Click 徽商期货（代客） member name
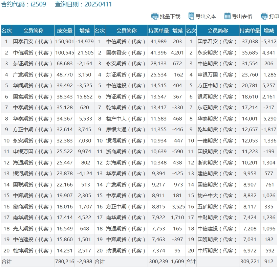Image resolution: width=280 pixels, height=269 pixels. point(33,206)
